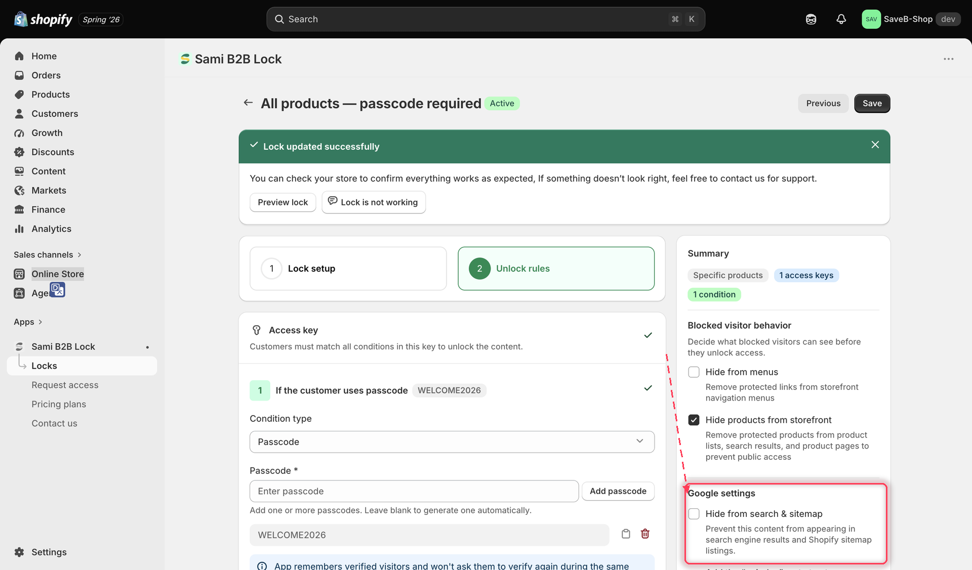Dismiss the Lock updated successfully banner

(875, 145)
